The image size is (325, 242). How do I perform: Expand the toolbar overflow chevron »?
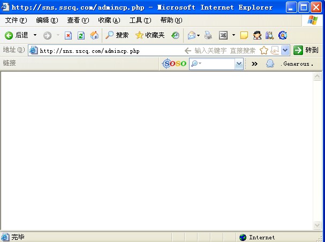pos(254,64)
